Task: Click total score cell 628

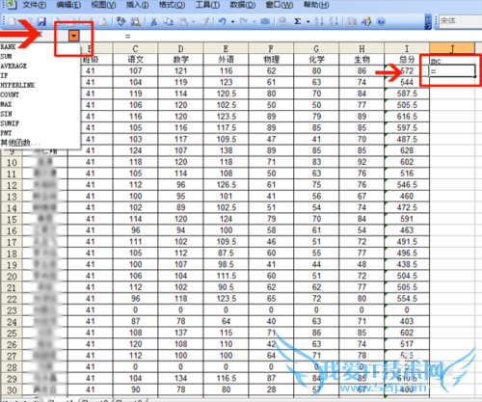Action: pyautogui.click(x=407, y=150)
